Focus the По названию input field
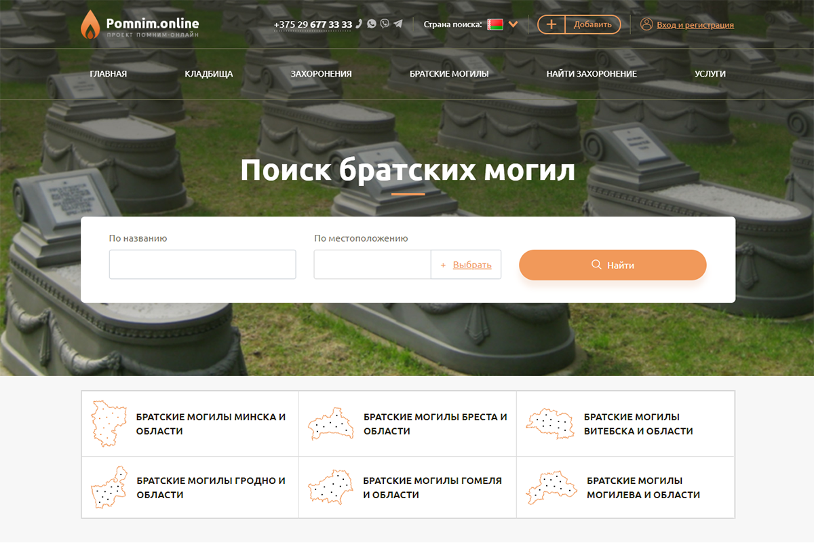 (x=202, y=265)
